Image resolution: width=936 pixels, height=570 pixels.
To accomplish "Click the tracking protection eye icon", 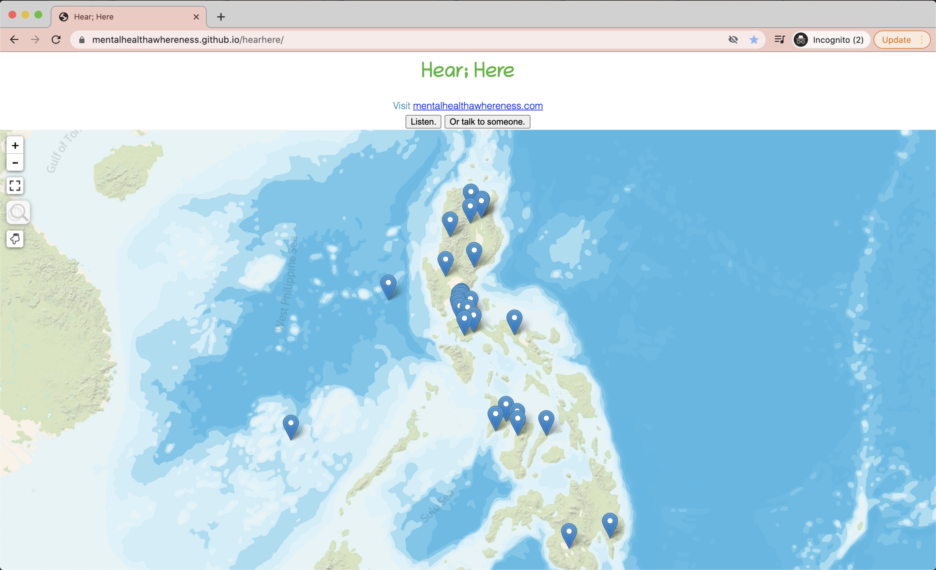I will (733, 40).
